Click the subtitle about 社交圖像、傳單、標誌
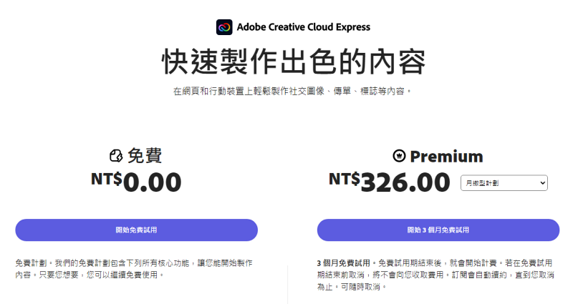Image resolution: width=573 pixels, height=304 pixels. tap(292, 91)
